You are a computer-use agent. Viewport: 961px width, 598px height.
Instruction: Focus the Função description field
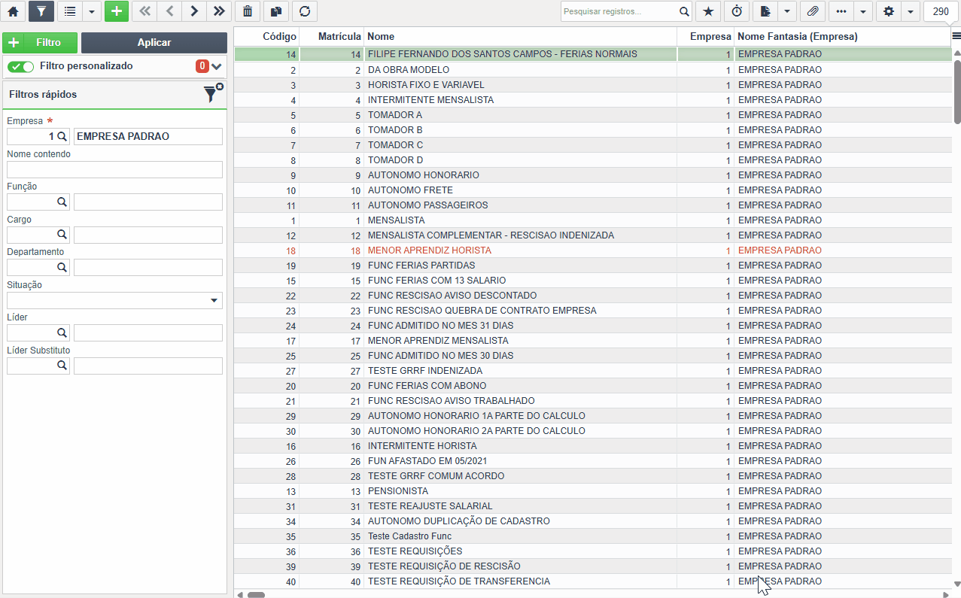click(148, 202)
